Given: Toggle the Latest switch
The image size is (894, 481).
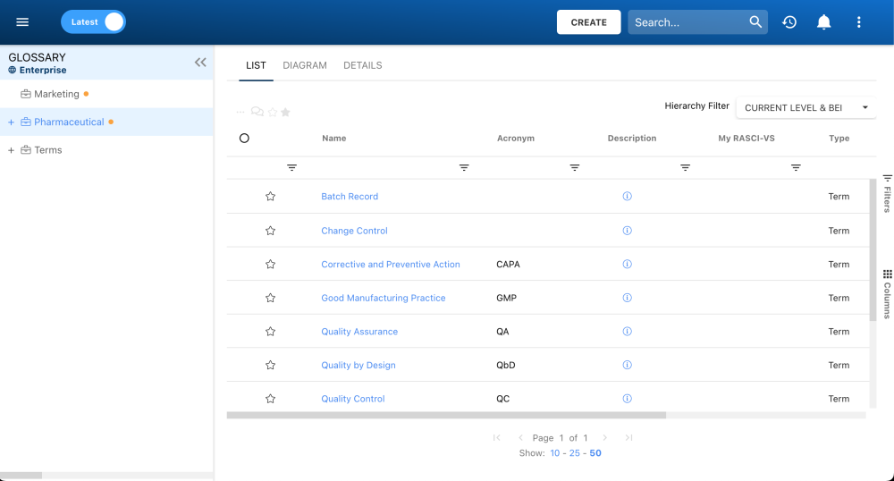Looking at the screenshot, I should [94, 22].
